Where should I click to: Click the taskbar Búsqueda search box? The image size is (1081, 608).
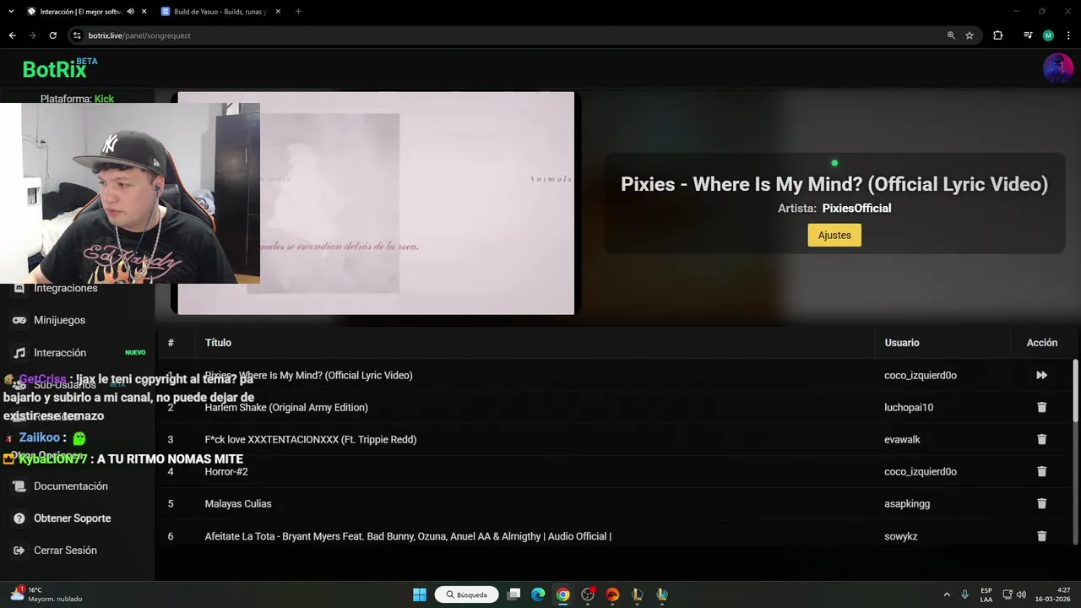click(x=467, y=594)
